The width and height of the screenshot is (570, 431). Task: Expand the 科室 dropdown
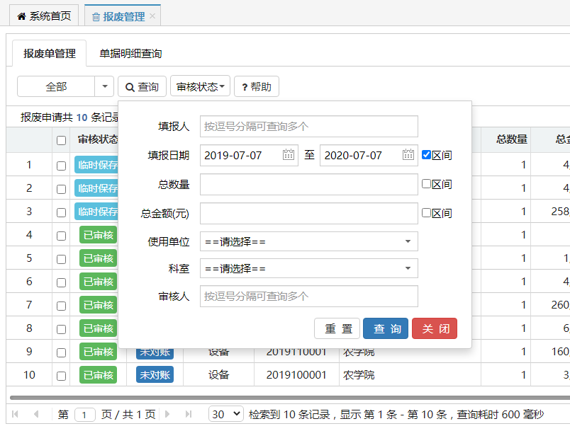[x=308, y=268]
